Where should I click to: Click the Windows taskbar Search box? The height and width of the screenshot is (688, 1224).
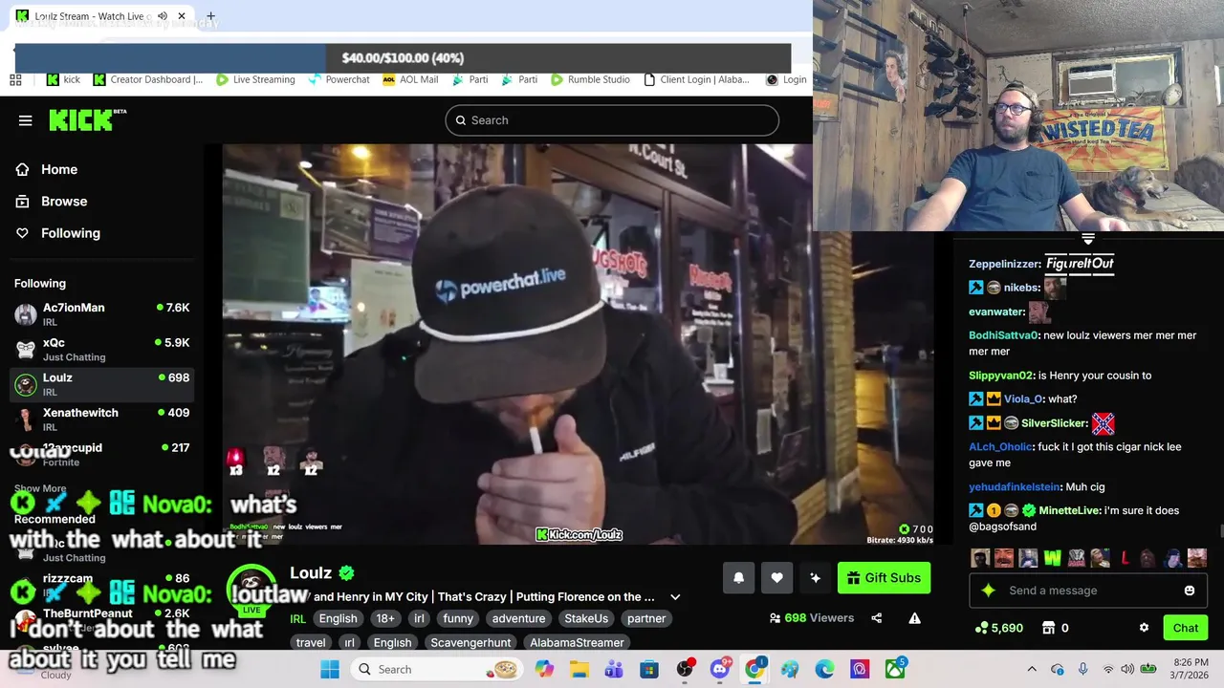[x=437, y=669]
